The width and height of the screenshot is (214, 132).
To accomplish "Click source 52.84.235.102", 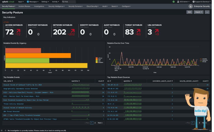I will (x=113, y=119).
